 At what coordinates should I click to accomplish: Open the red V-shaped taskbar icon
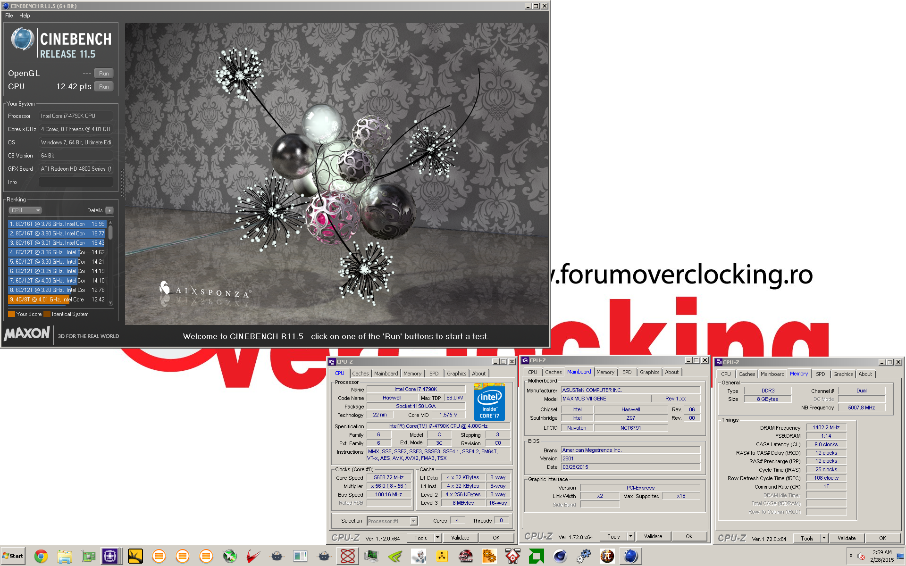click(x=253, y=556)
